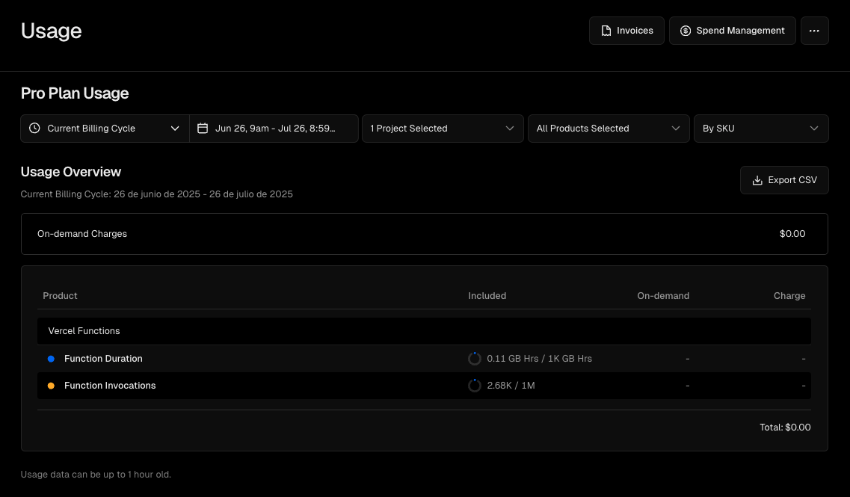Viewport: 850px width, 497px height.
Task: Select the Function Duration row
Action: tap(424, 359)
